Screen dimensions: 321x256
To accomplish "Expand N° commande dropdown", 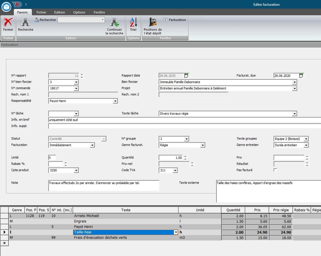I will tap(76, 89).
